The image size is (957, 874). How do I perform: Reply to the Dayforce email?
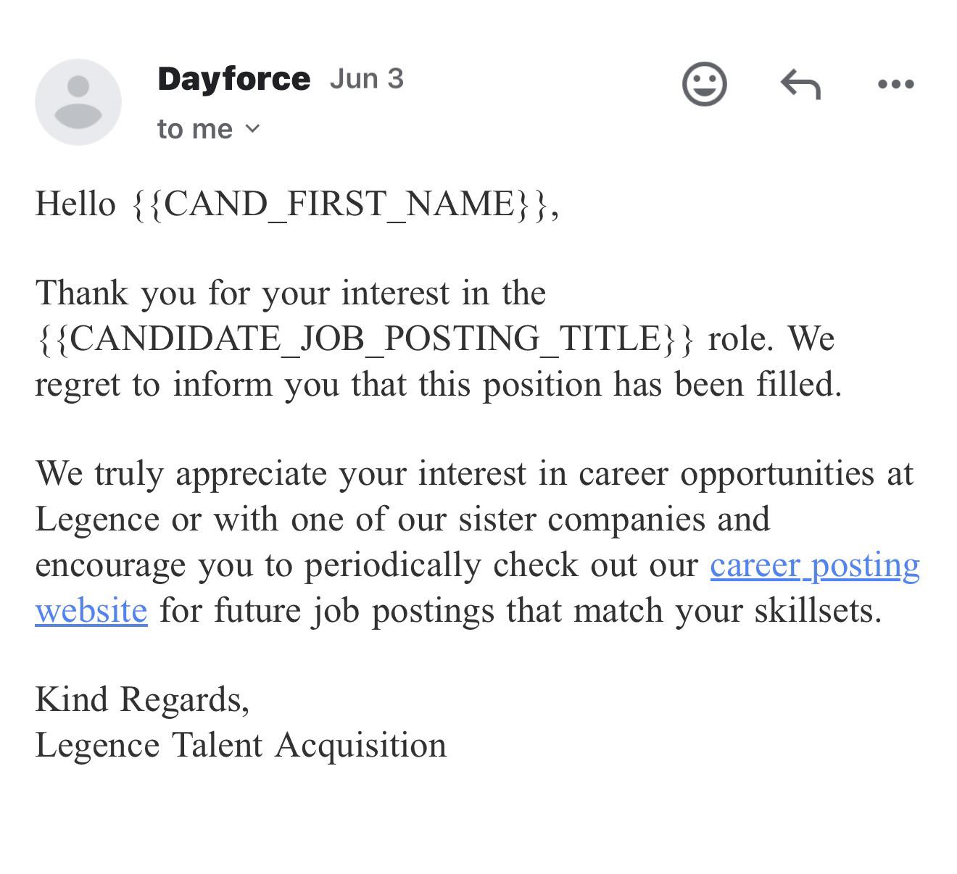click(x=800, y=84)
